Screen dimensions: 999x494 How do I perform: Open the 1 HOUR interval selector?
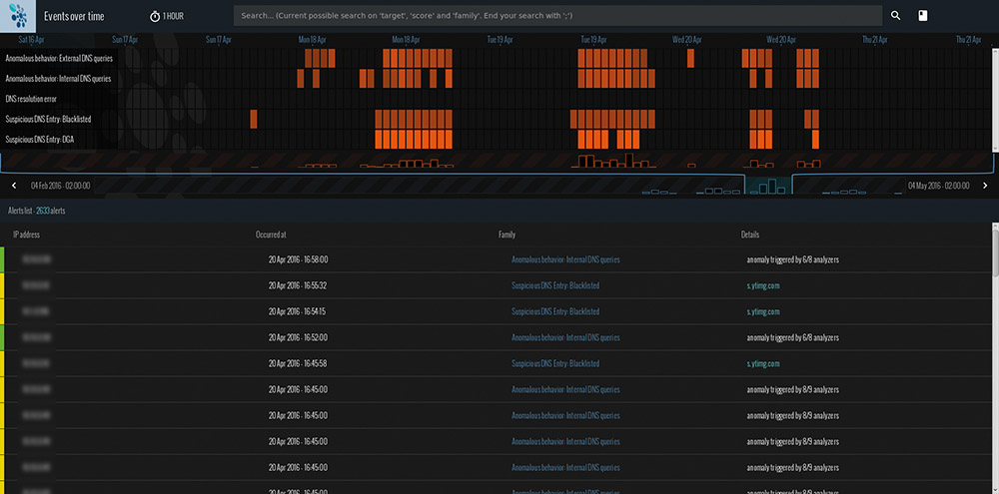[173, 16]
